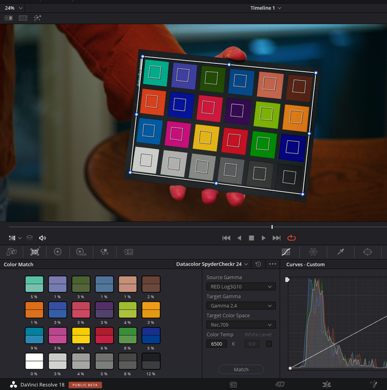Click the Color Temp 6500 field

click(x=216, y=344)
